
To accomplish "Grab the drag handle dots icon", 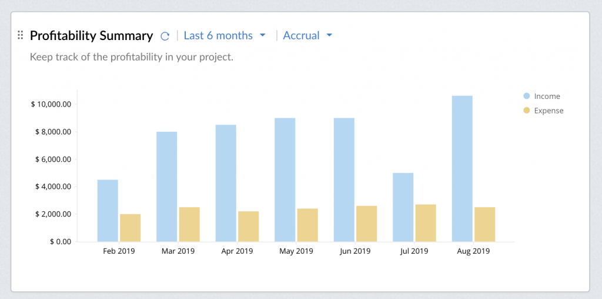I will [21, 35].
